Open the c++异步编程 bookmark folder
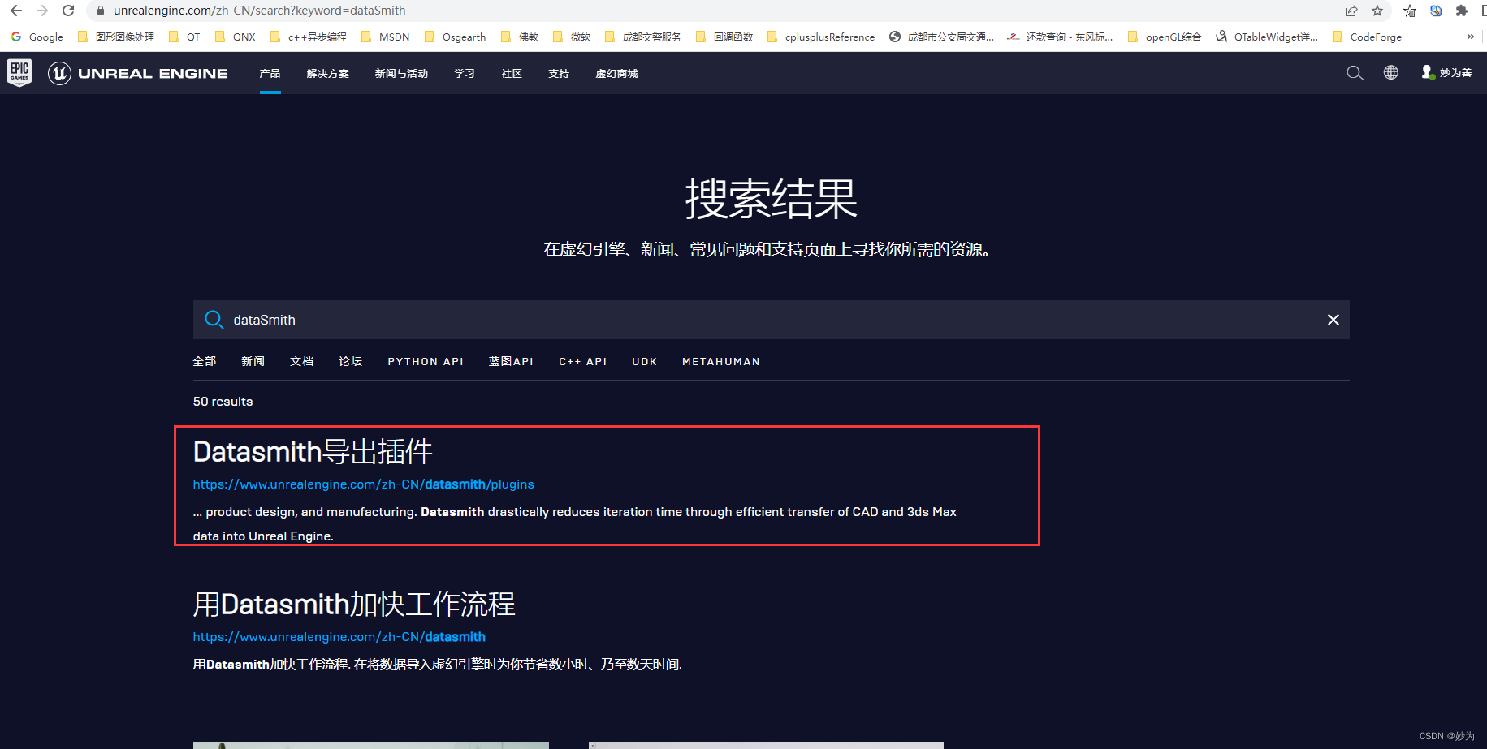 click(309, 37)
